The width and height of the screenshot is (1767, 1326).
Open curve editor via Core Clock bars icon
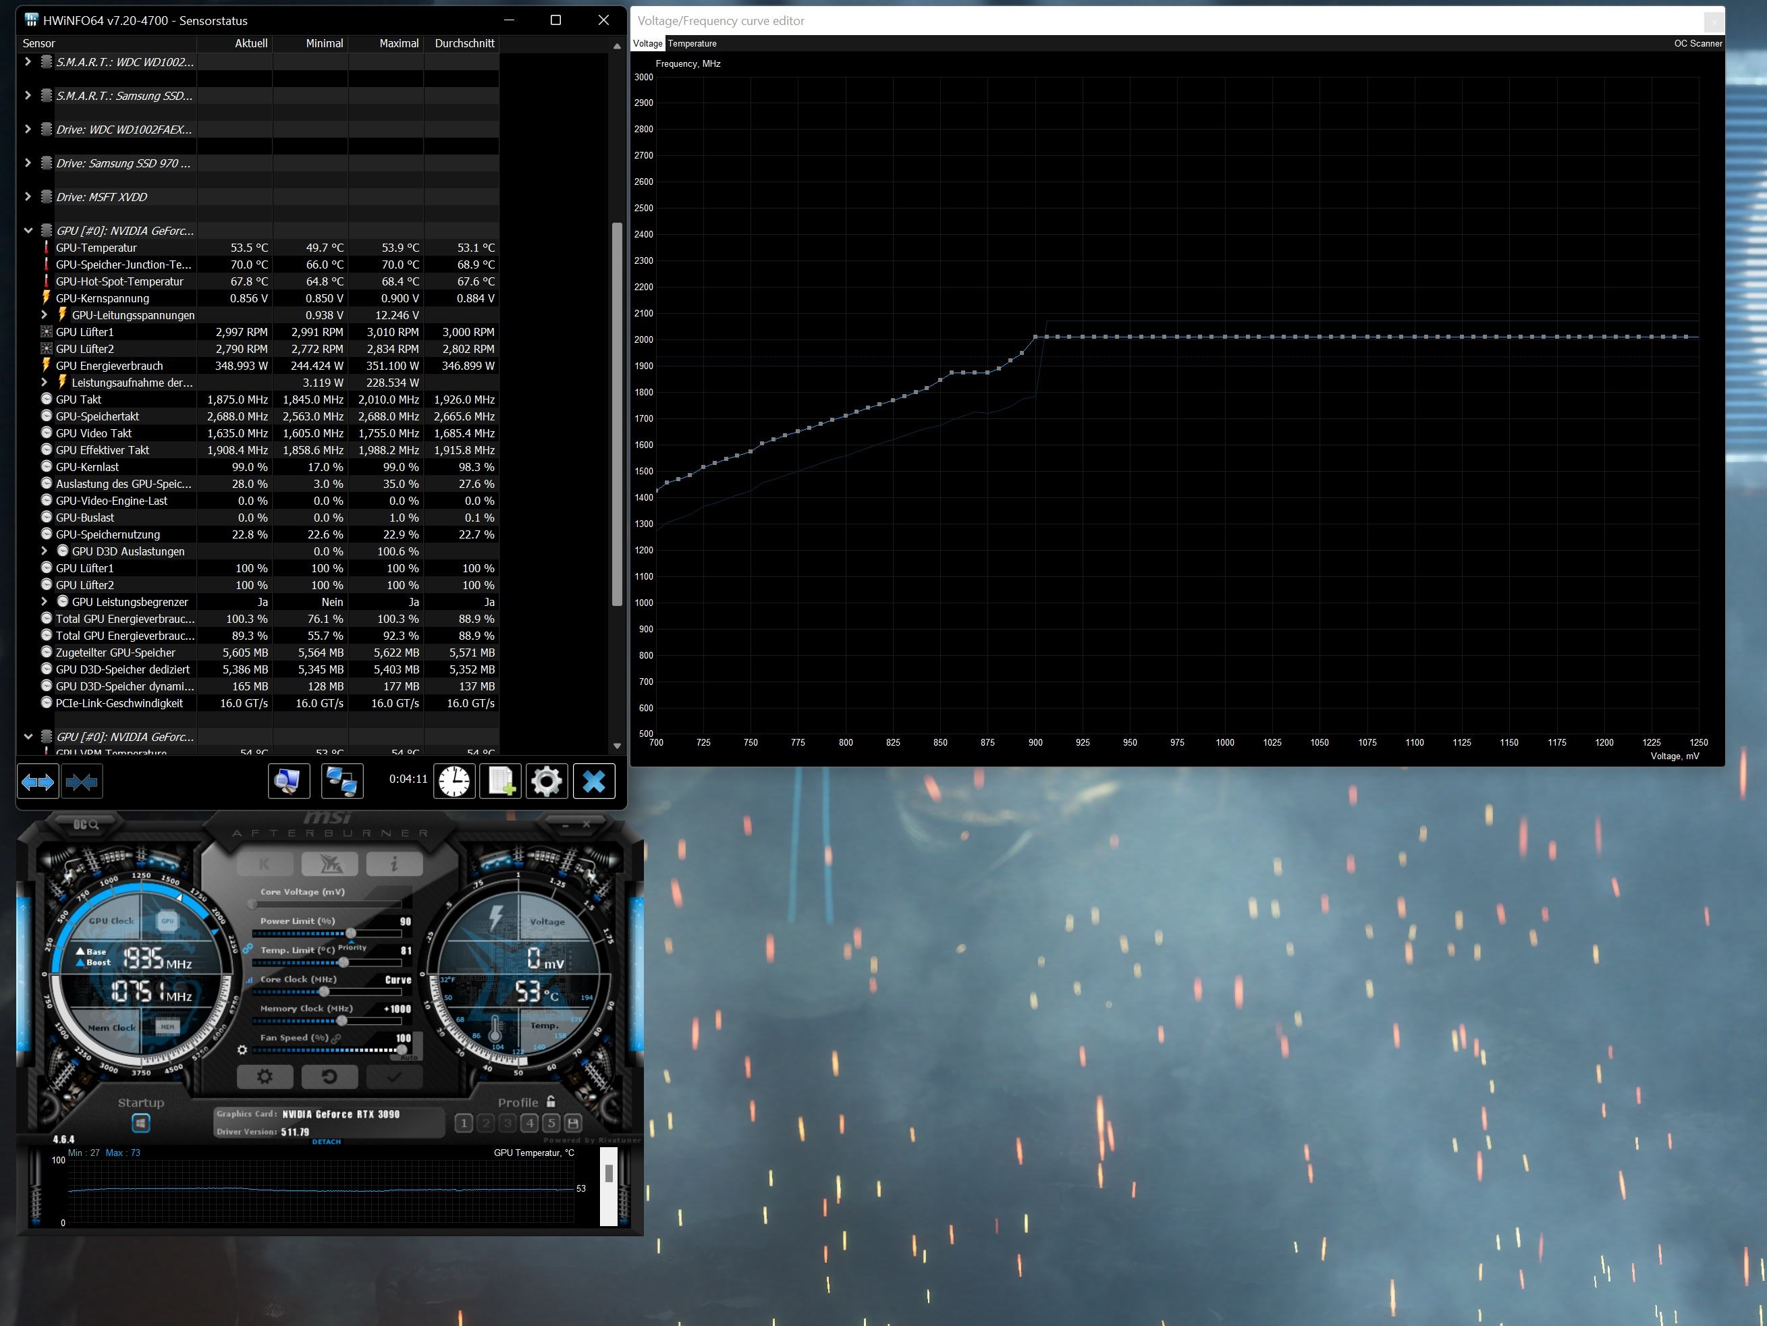(248, 980)
